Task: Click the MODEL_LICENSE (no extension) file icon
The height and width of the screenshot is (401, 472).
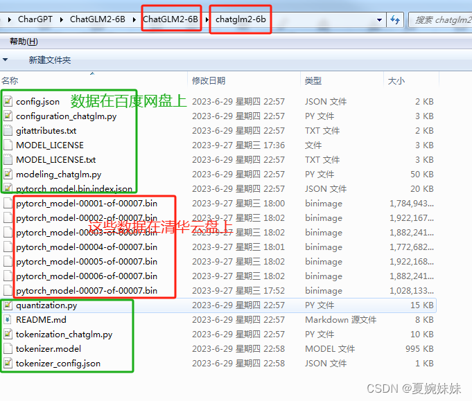Action: pyautogui.click(x=8, y=145)
